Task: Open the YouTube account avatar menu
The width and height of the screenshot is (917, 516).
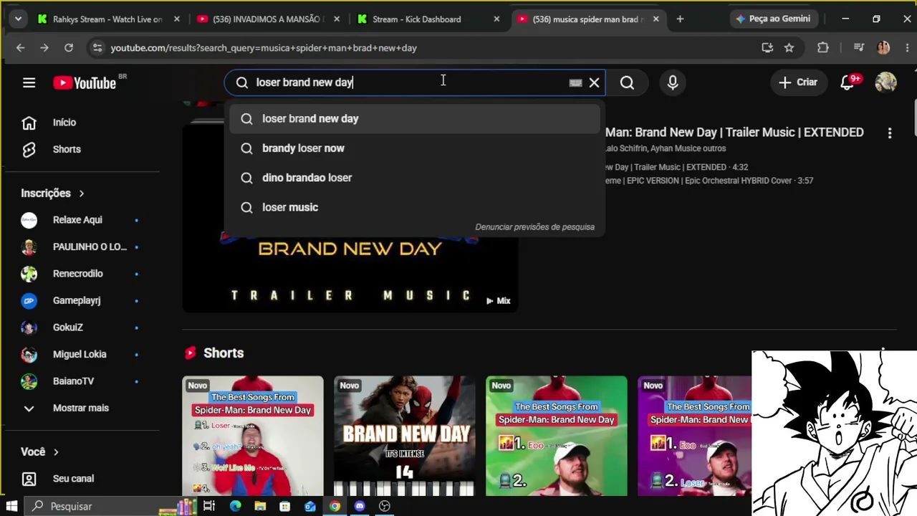Action: [885, 82]
